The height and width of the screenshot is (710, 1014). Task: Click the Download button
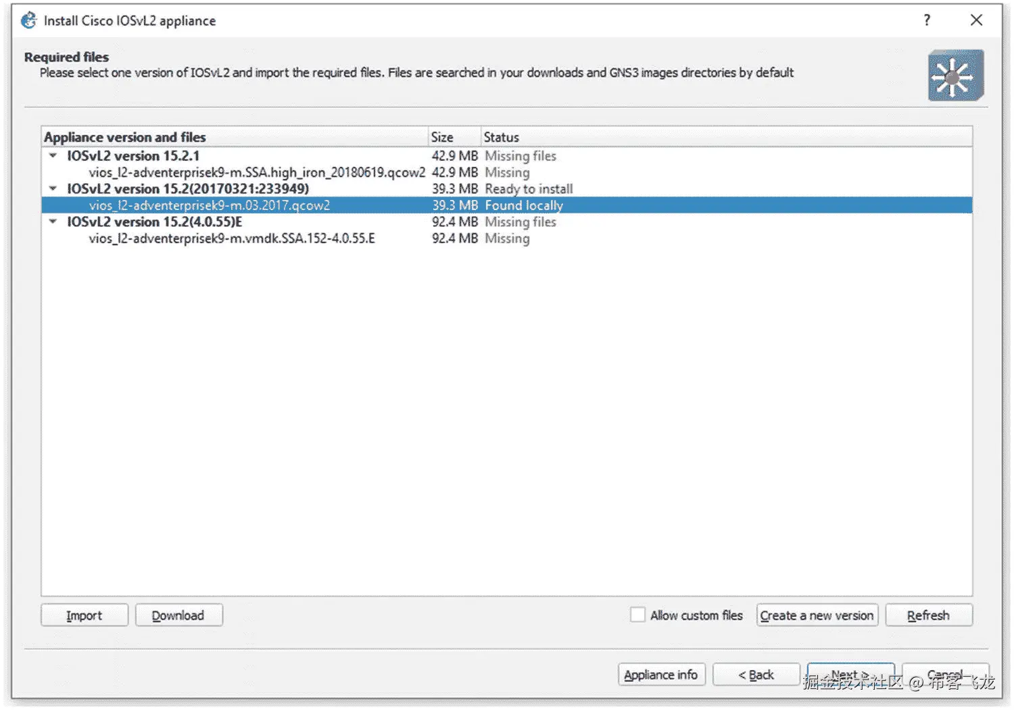pos(178,615)
